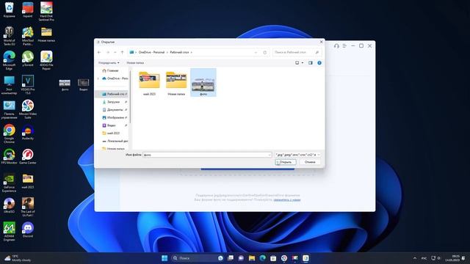Select MiniTool Partition desktop icon

[x=28, y=36]
